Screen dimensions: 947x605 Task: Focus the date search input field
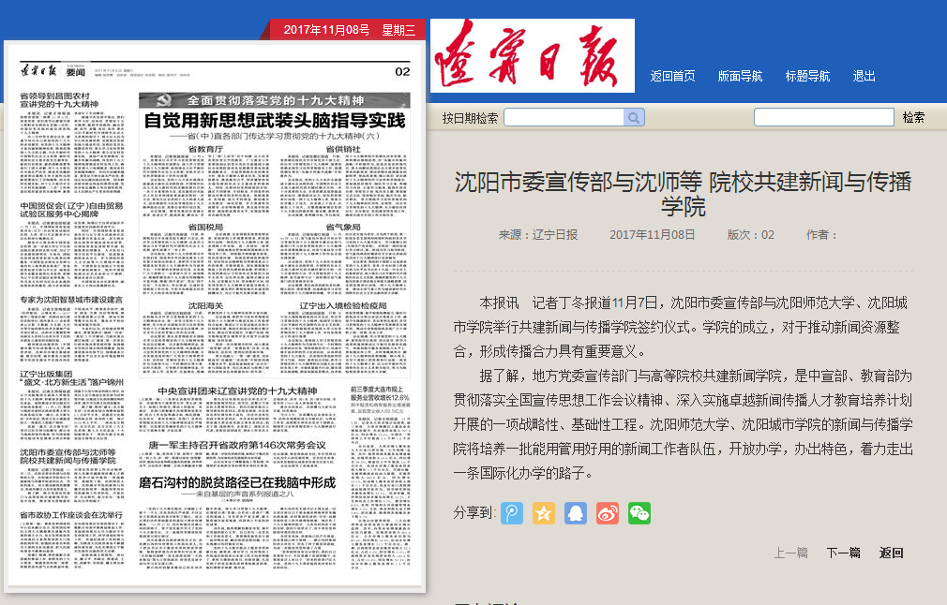click(564, 118)
